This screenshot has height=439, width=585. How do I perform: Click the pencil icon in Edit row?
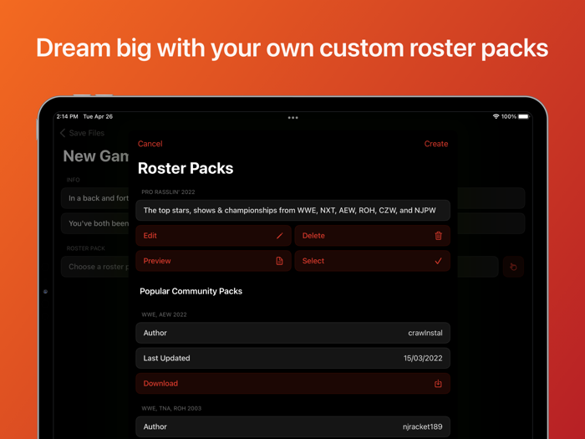[280, 236]
